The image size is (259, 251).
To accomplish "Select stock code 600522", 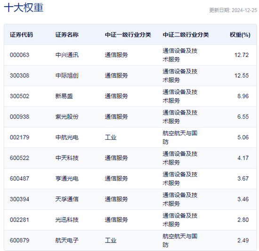I will coord(19,158).
